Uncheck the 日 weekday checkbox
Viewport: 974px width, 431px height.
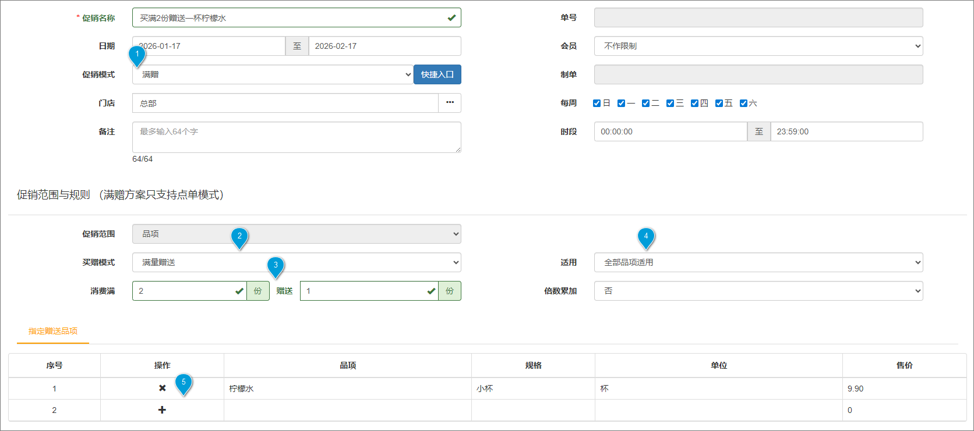pyautogui.click(x=597, y=103)
